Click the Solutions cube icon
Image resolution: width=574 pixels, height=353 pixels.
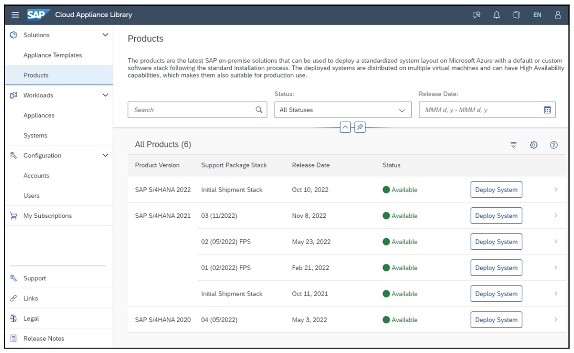point(13,35)
